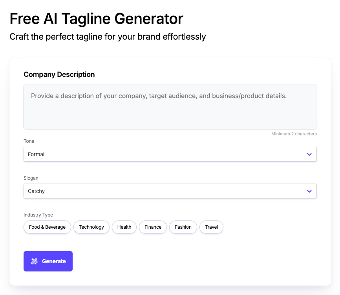Select the Technology industry chip
The height and width of the screenshot is (295, 340).
point(91,227)
